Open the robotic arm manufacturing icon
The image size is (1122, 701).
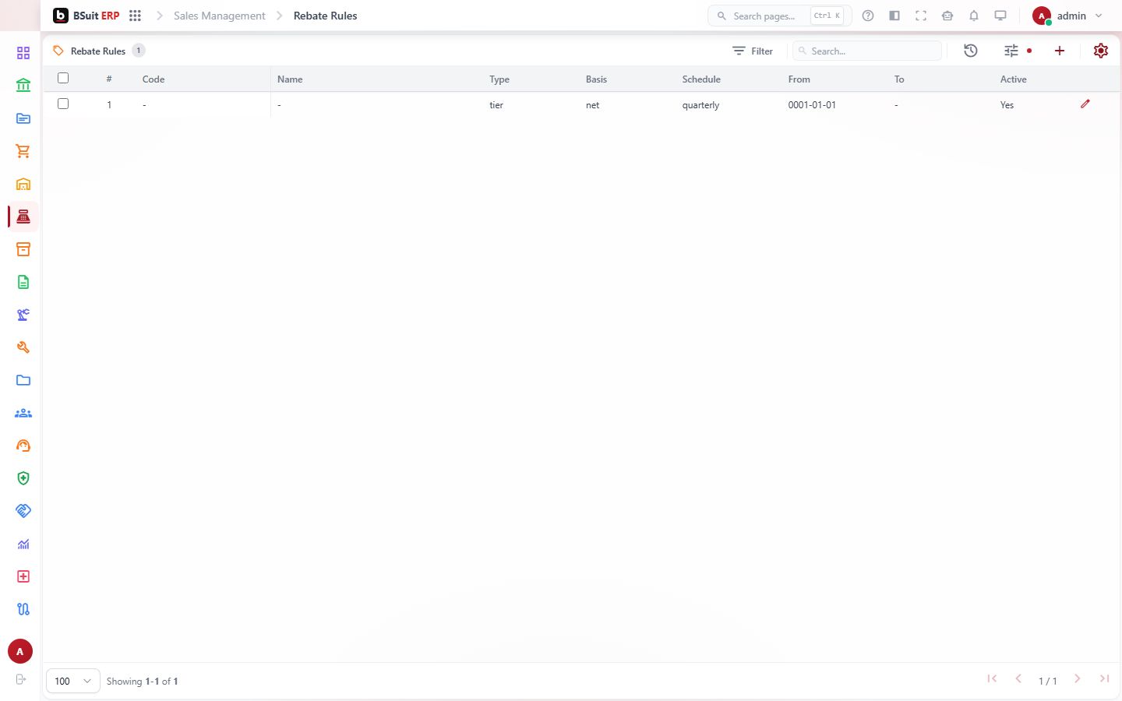(x=23, y=315)
